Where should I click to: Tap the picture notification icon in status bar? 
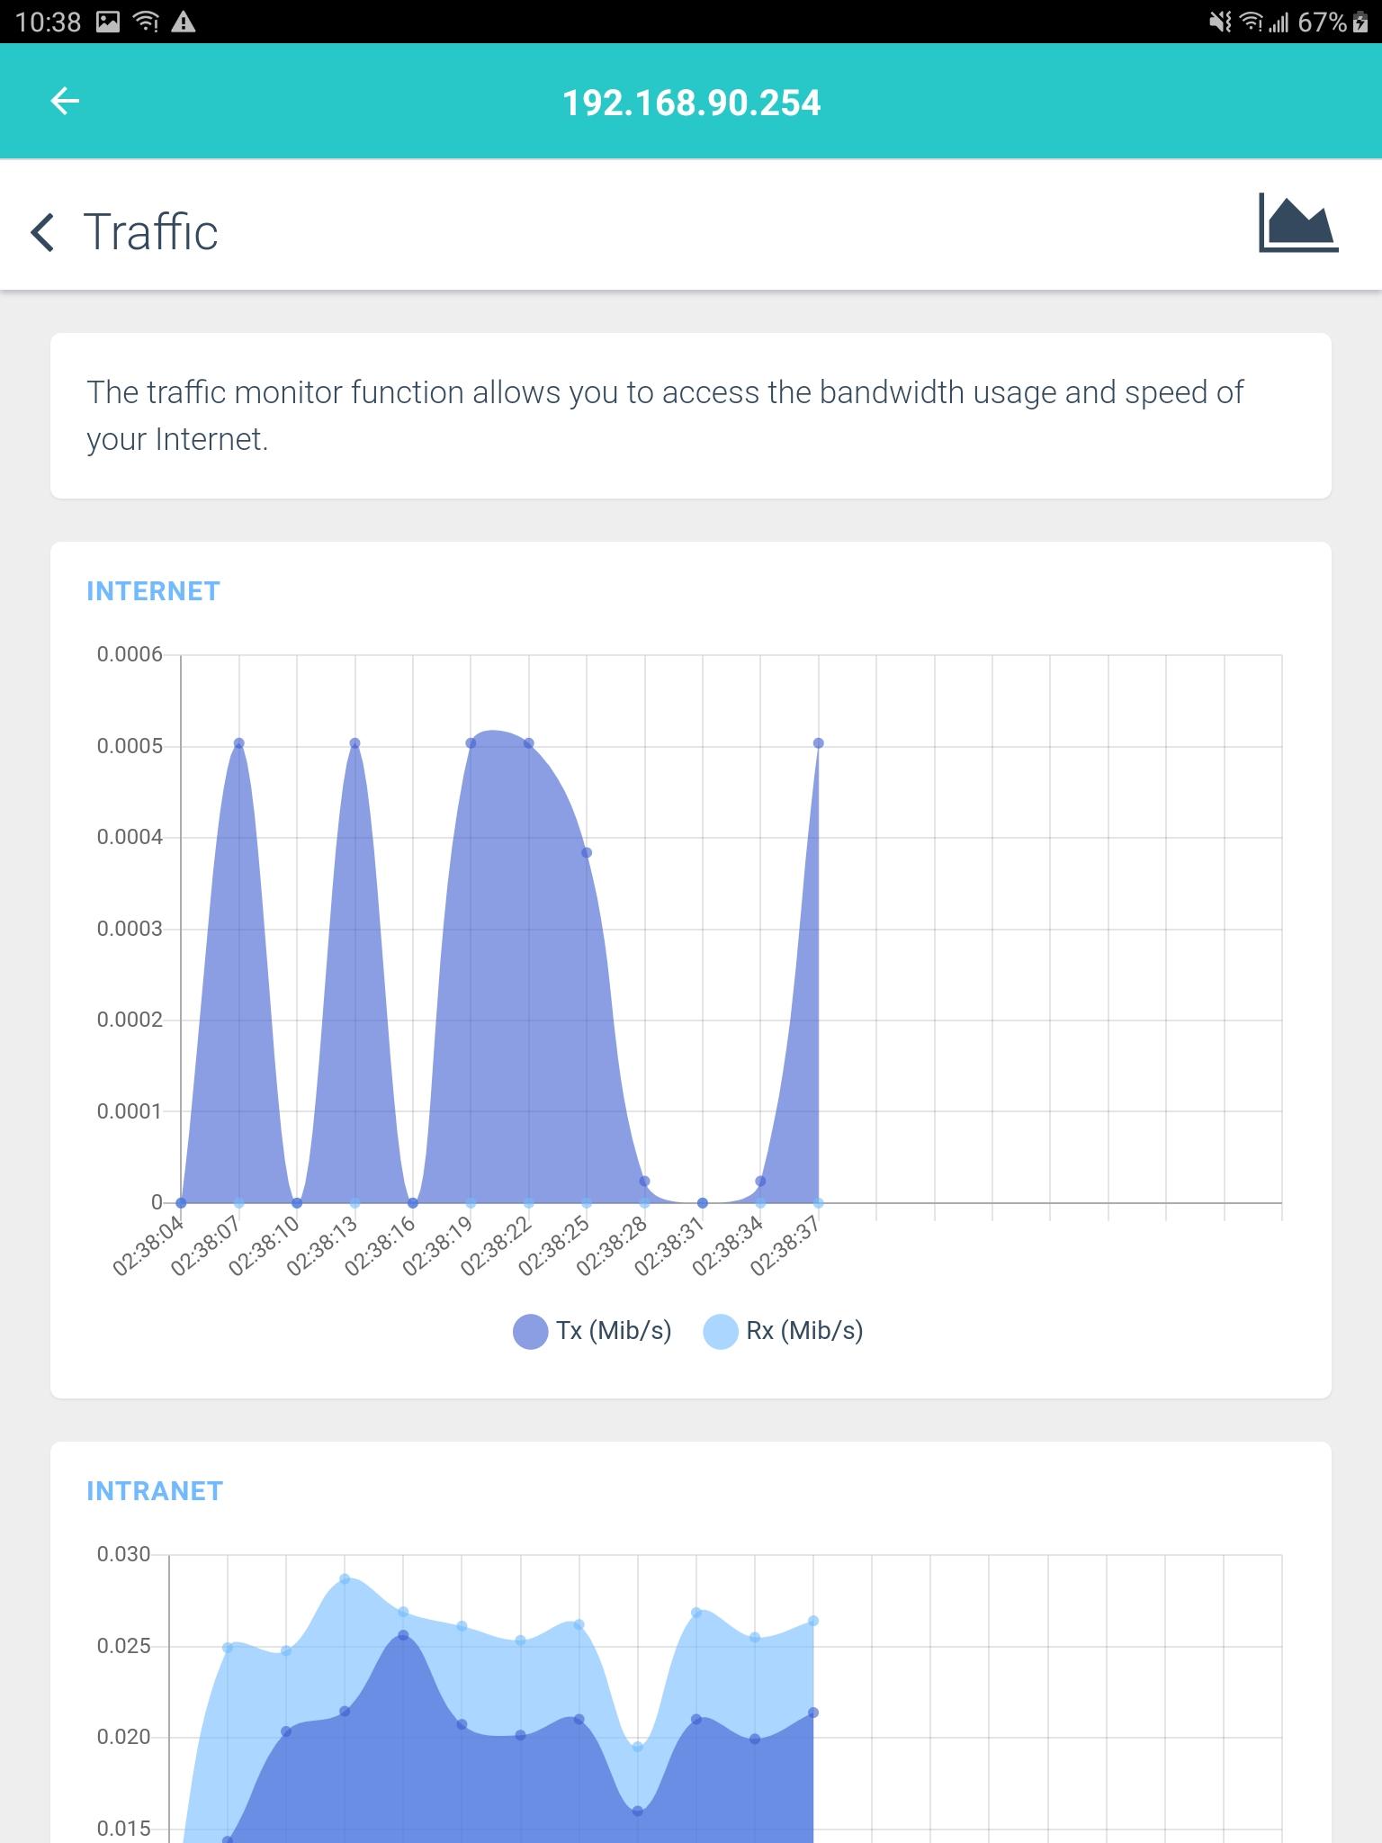[108, 22]
